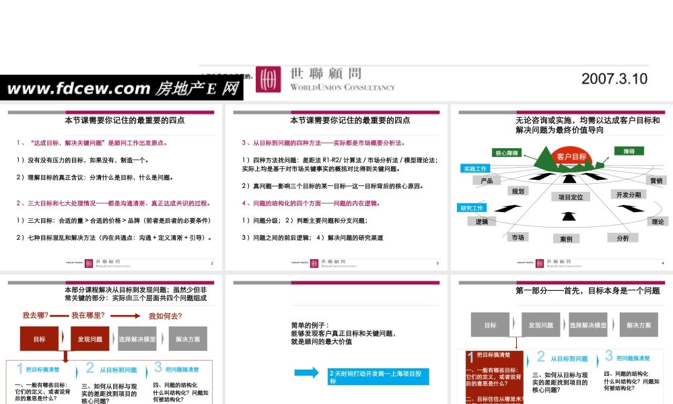Click the 市场 box
The height and width of the screenshot is (404, 673).
coord(518,237)
